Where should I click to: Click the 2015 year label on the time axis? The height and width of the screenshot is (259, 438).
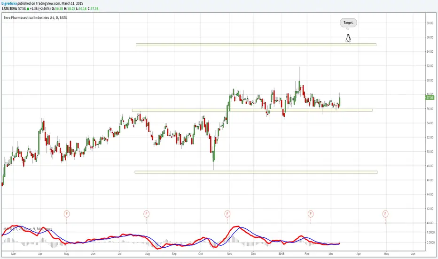click(282, 254)
